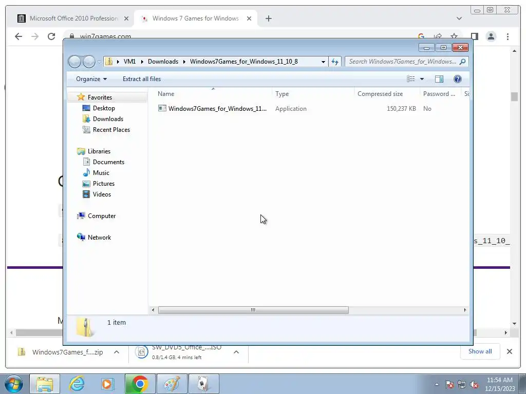The width and height of the screenshot is (526, 394).
Task: Open the Videos library
Action: click(x=102, y=194)
